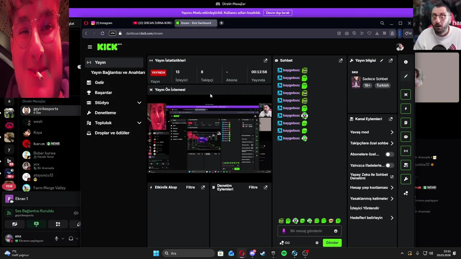Viewport: 461px width, 259px height.
Task: Pop out the Denetim Eylemleri panel
Action: pos(265,187)
